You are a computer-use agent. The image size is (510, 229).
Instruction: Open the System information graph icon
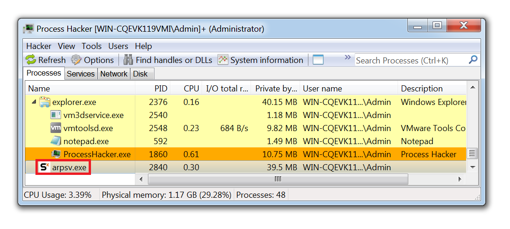223,60
